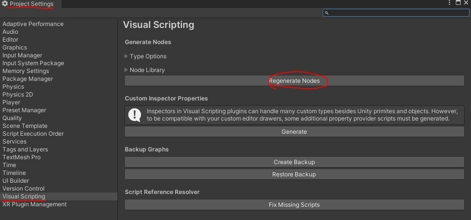Viewport: 471px width, 220px height.
Task: Open the kebab options menu icon
Action: tap(449, 3)
